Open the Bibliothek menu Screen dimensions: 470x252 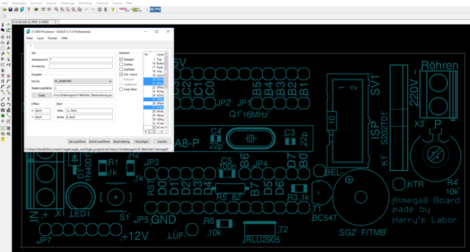point(85,3)
